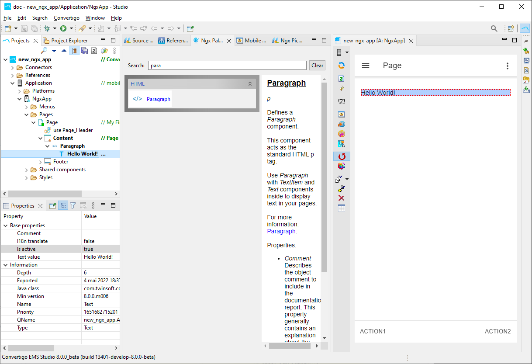The height and width of the screenshot is (364, 532).
Task: Open the Convertigo menu
Action: (66, 18)
